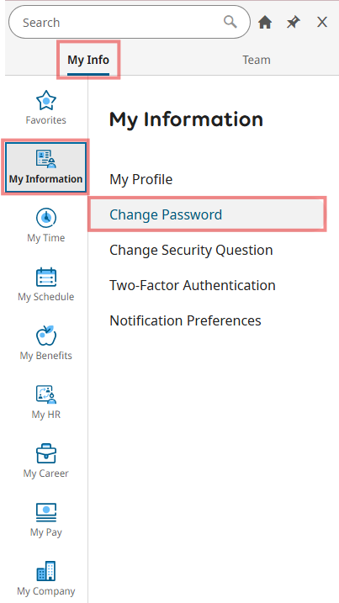The height and width of the screenshot is (603, 339).
Task: Close the menu panel with X
Action: coord(322,23)
